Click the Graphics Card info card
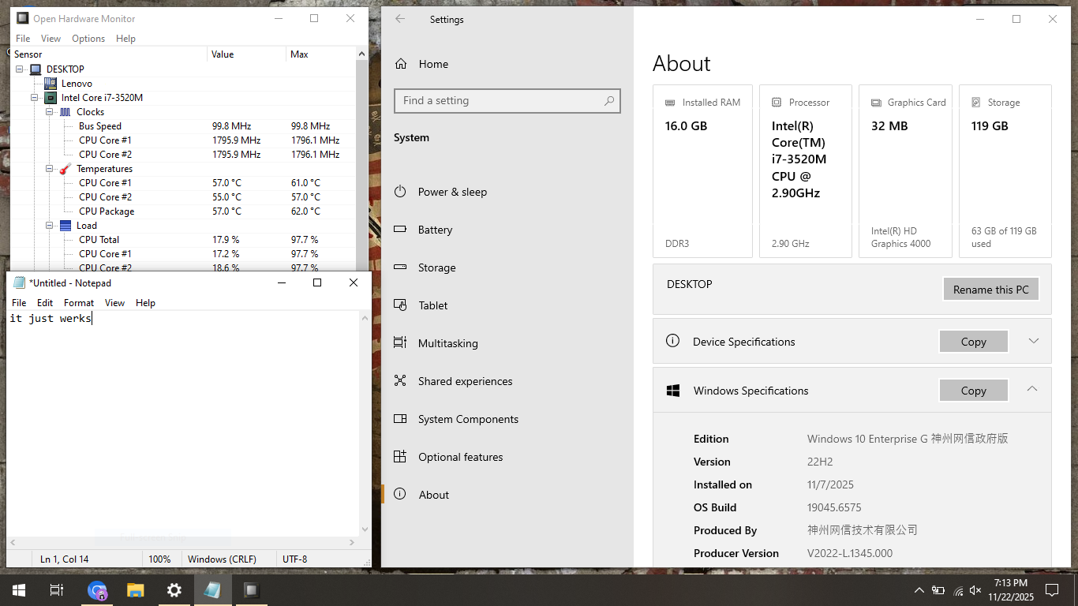 pos(905,171)
